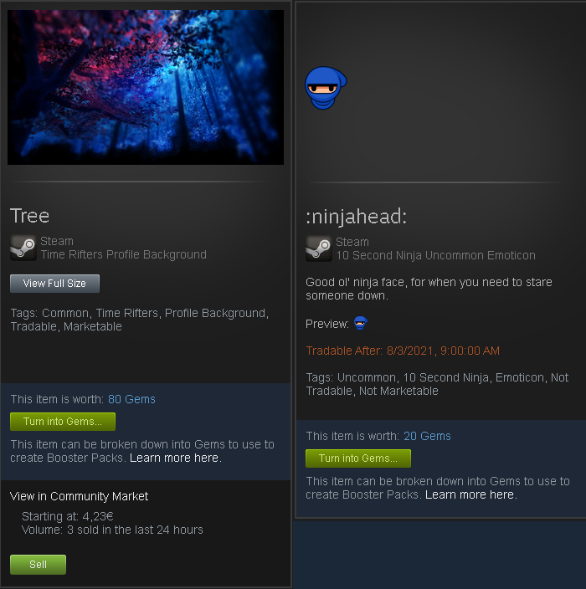Viewport: 586px width, 589px height.
Task: Open View in Community Market link
Action: pos(79,496)
